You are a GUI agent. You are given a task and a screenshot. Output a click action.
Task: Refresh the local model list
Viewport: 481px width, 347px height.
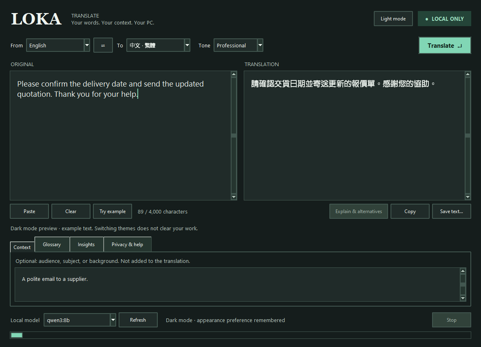click(x=138, y=320)
